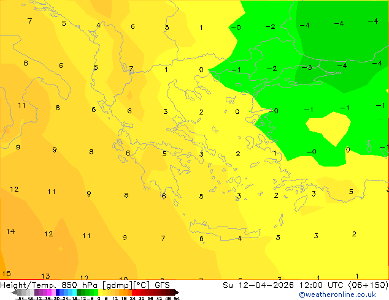
Task: Click the "[gdmp]" unit label
Action: coord(118,285)
